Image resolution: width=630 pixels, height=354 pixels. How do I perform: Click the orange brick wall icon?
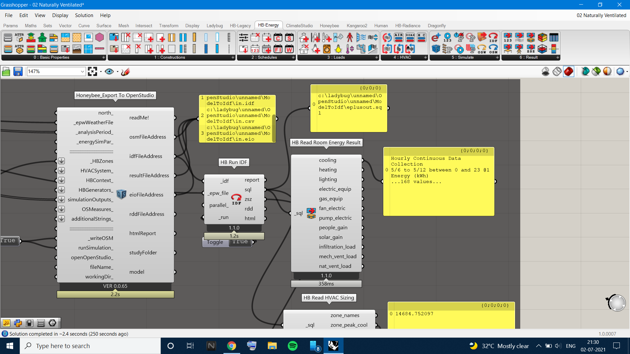click(x=76, y=37)
